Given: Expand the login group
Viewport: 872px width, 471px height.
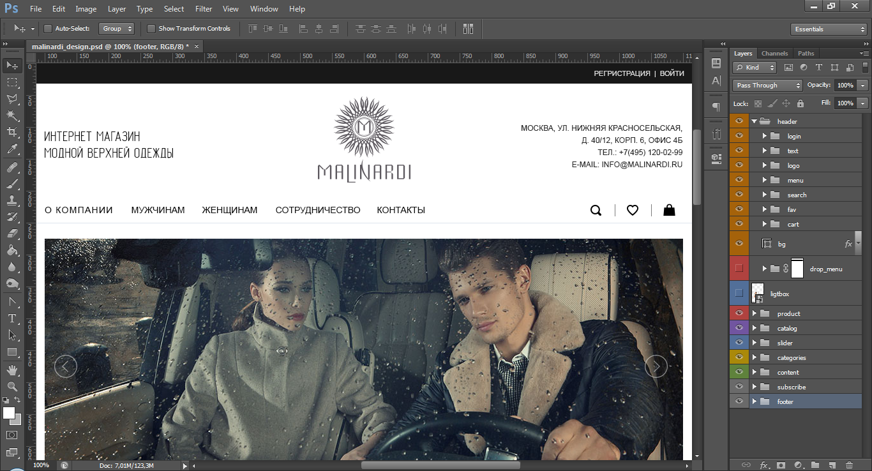Looking at the screenshot, I should tap(764, 135).
